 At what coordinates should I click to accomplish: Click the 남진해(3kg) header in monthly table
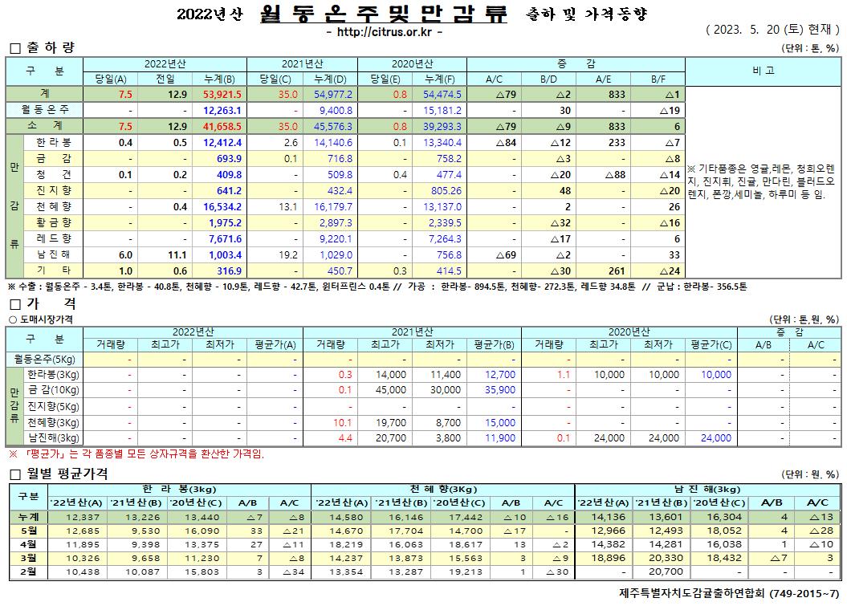706,489
